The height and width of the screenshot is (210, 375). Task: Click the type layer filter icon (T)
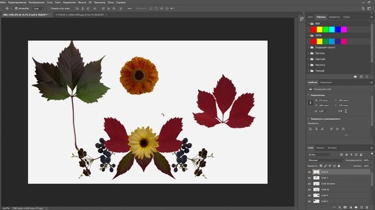[x=352, y=155]
